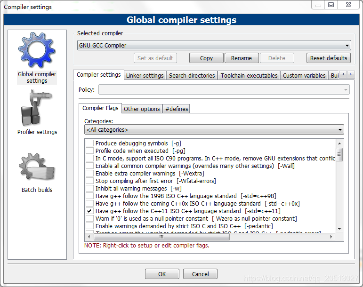This screenshot has height=287, width=363.
Task: Open the partially hidden Bui tab
Action: tap(334, 76)
